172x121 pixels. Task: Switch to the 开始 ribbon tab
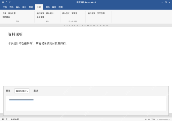click(11, 7)
